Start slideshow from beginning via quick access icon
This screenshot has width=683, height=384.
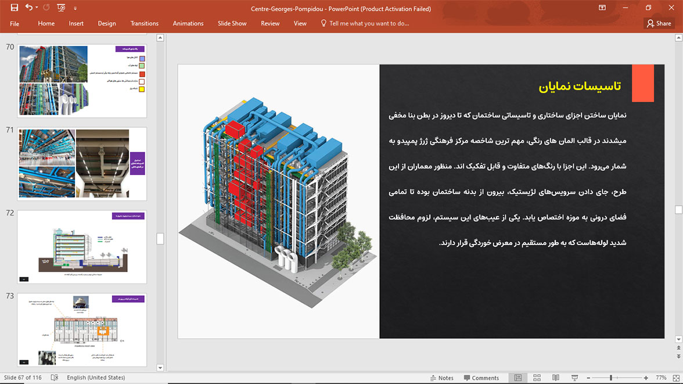click(61, 8)
